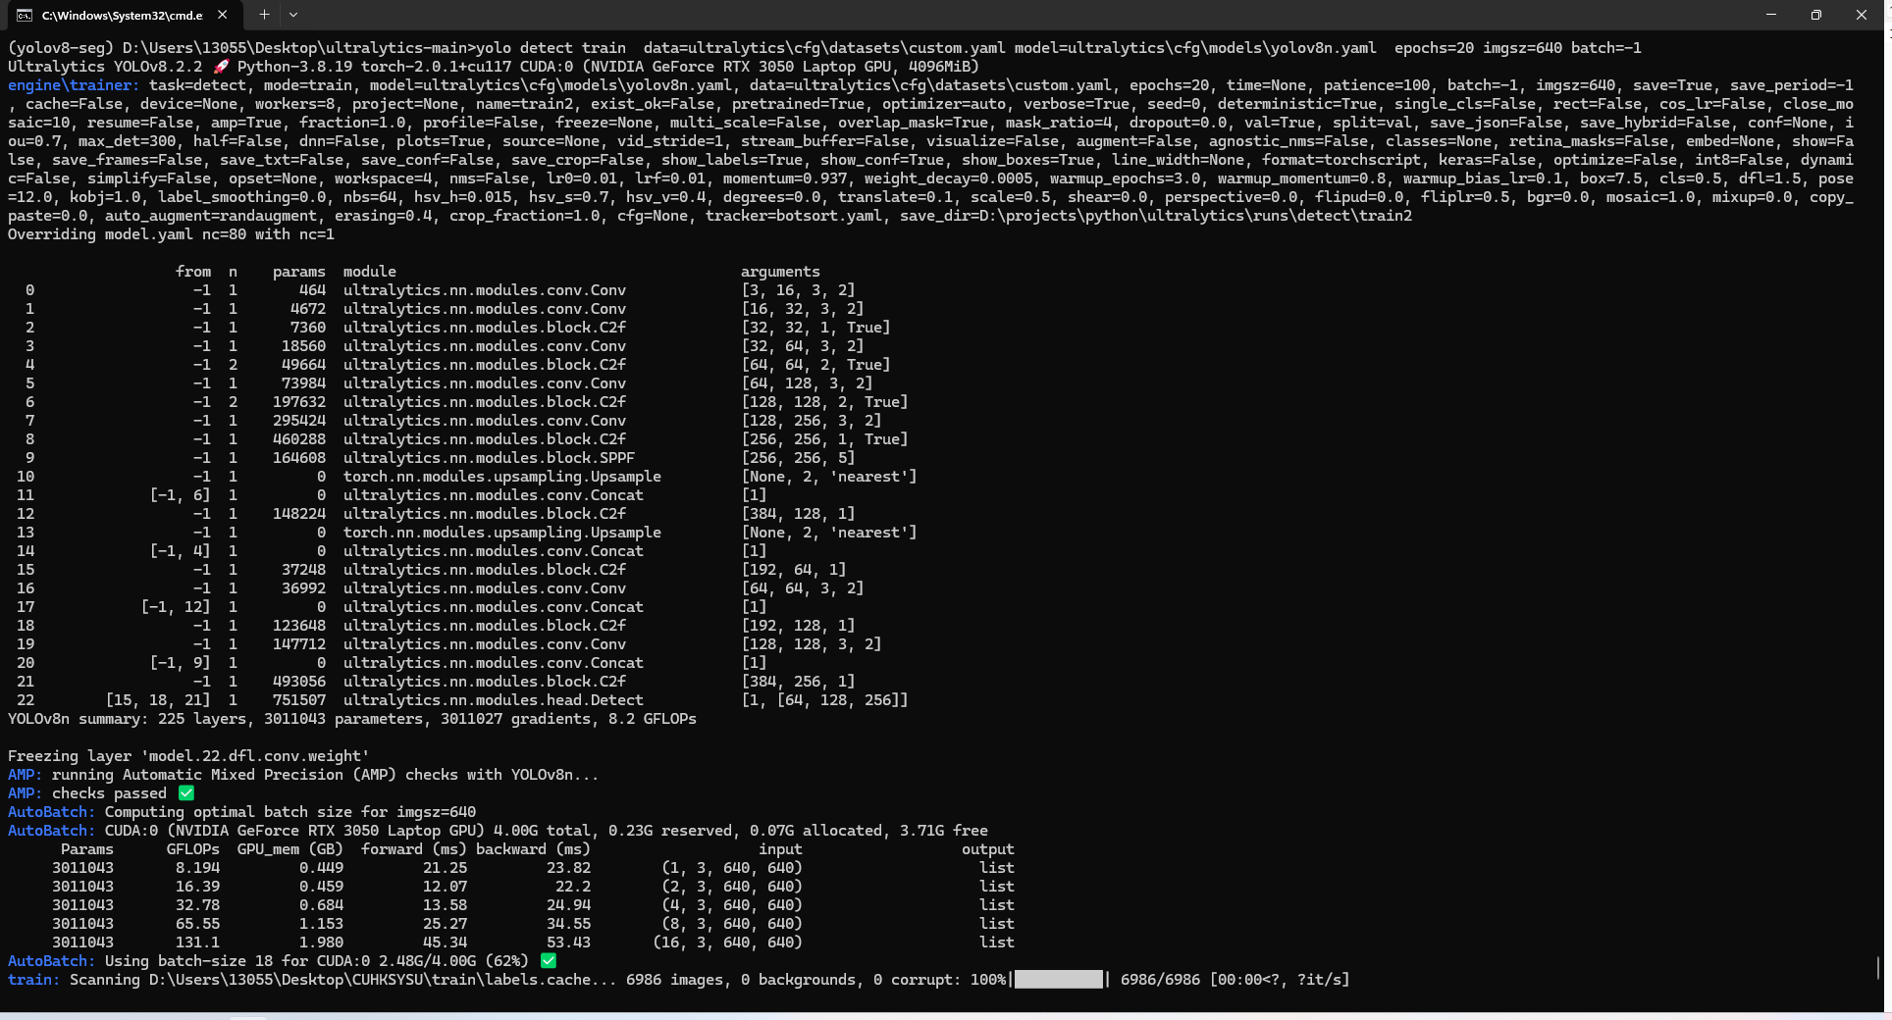1892x1020 pixels.
Task: Click the head.Detect module entry
Action: 494,700
